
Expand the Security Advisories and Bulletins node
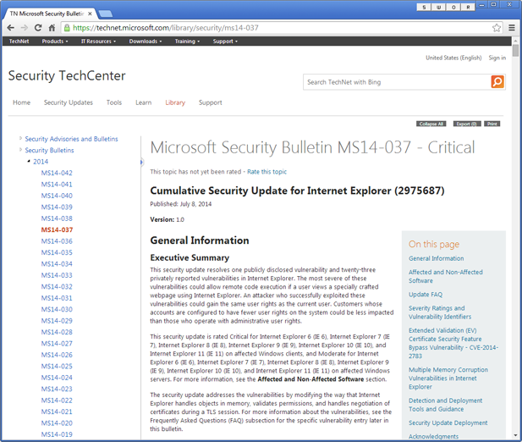[x=20, y=139]
